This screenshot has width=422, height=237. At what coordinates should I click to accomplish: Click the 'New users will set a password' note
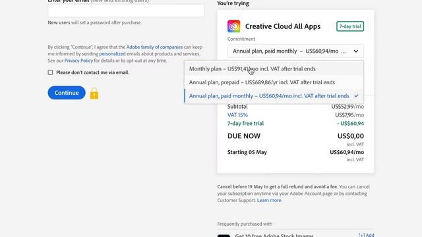94,22
